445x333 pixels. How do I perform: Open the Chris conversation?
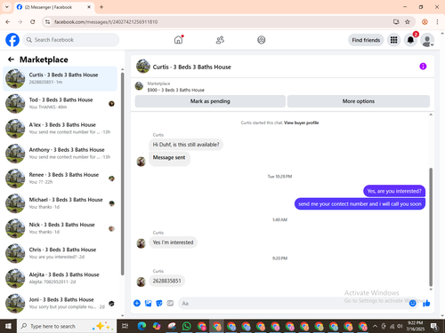60,253
